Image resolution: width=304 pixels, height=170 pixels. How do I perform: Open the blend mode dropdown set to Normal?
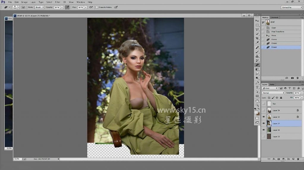point(273,93)
